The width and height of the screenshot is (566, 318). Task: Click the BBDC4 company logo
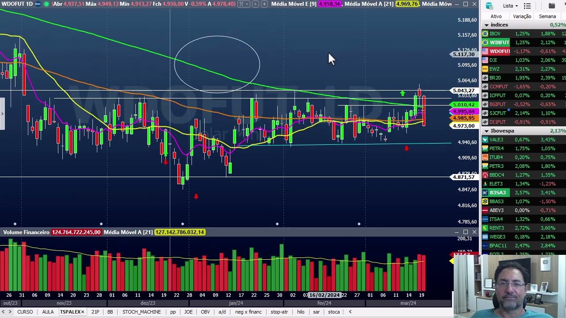[485, 175]
